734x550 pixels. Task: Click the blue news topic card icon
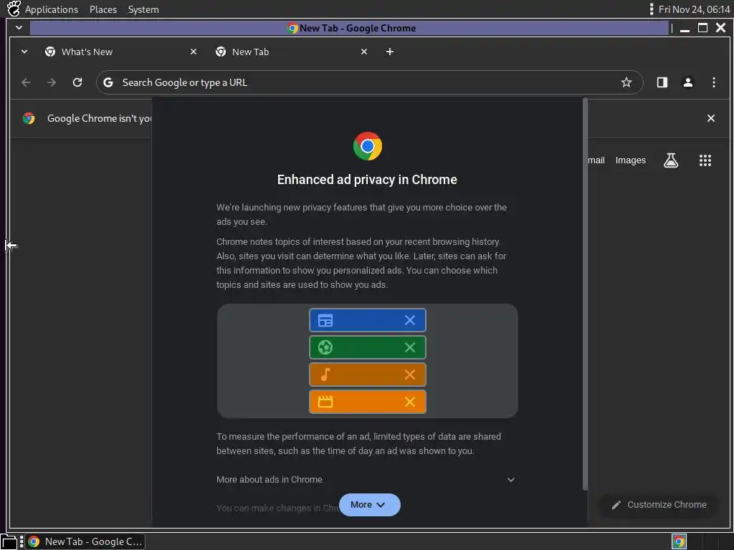pyautogui.click(x=325, y=320)
